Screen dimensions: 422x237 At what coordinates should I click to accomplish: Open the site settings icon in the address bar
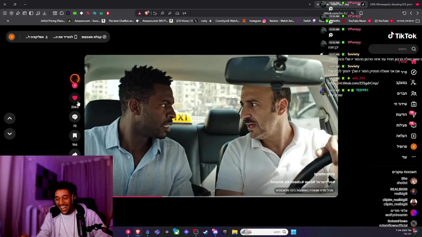tap(352, 13)
